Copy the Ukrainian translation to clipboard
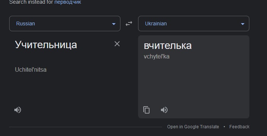The height and width of the screenshot is (136, 267). [x=147, y=110]
